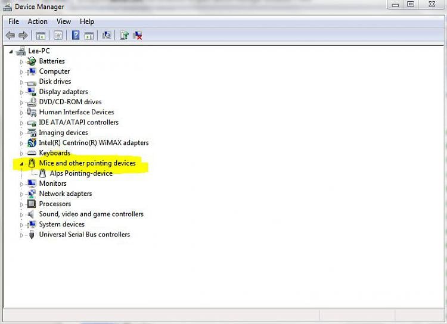The image size is (447, 324).
Task: Click the Human Interface Devices icon
Action: (x=32, y=113)
